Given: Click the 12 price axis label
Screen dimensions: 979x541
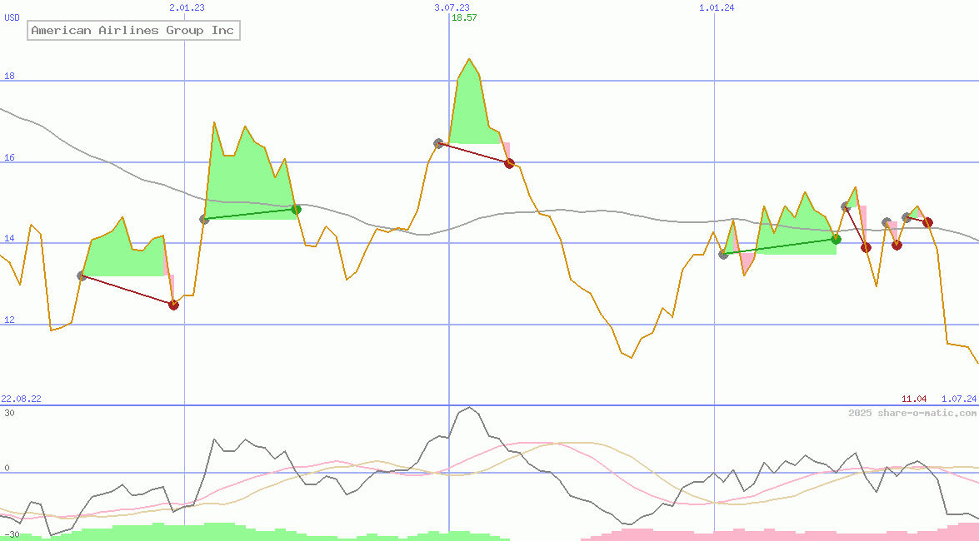Looking at the screenshot, I should point(9,320).
